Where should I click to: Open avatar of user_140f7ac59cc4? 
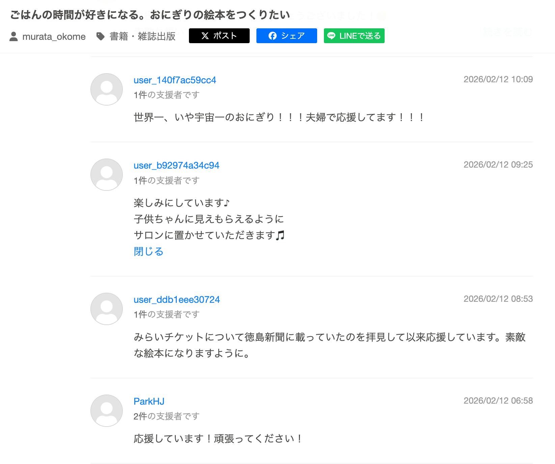tap(107, 89)
